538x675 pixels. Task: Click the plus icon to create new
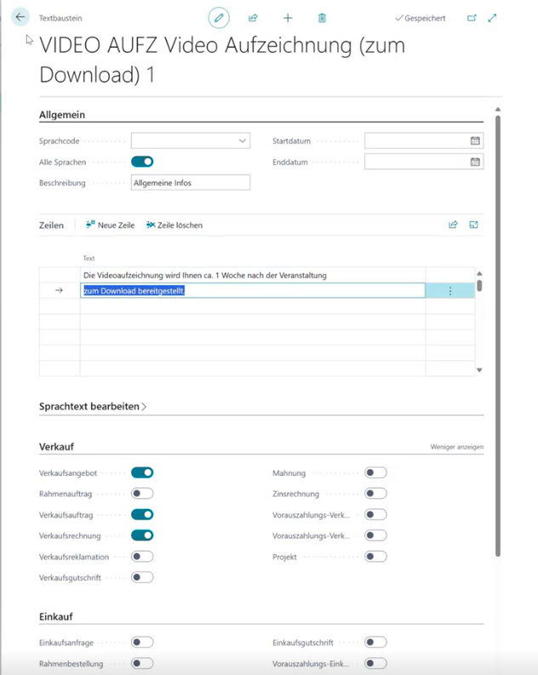pos(288,18)
